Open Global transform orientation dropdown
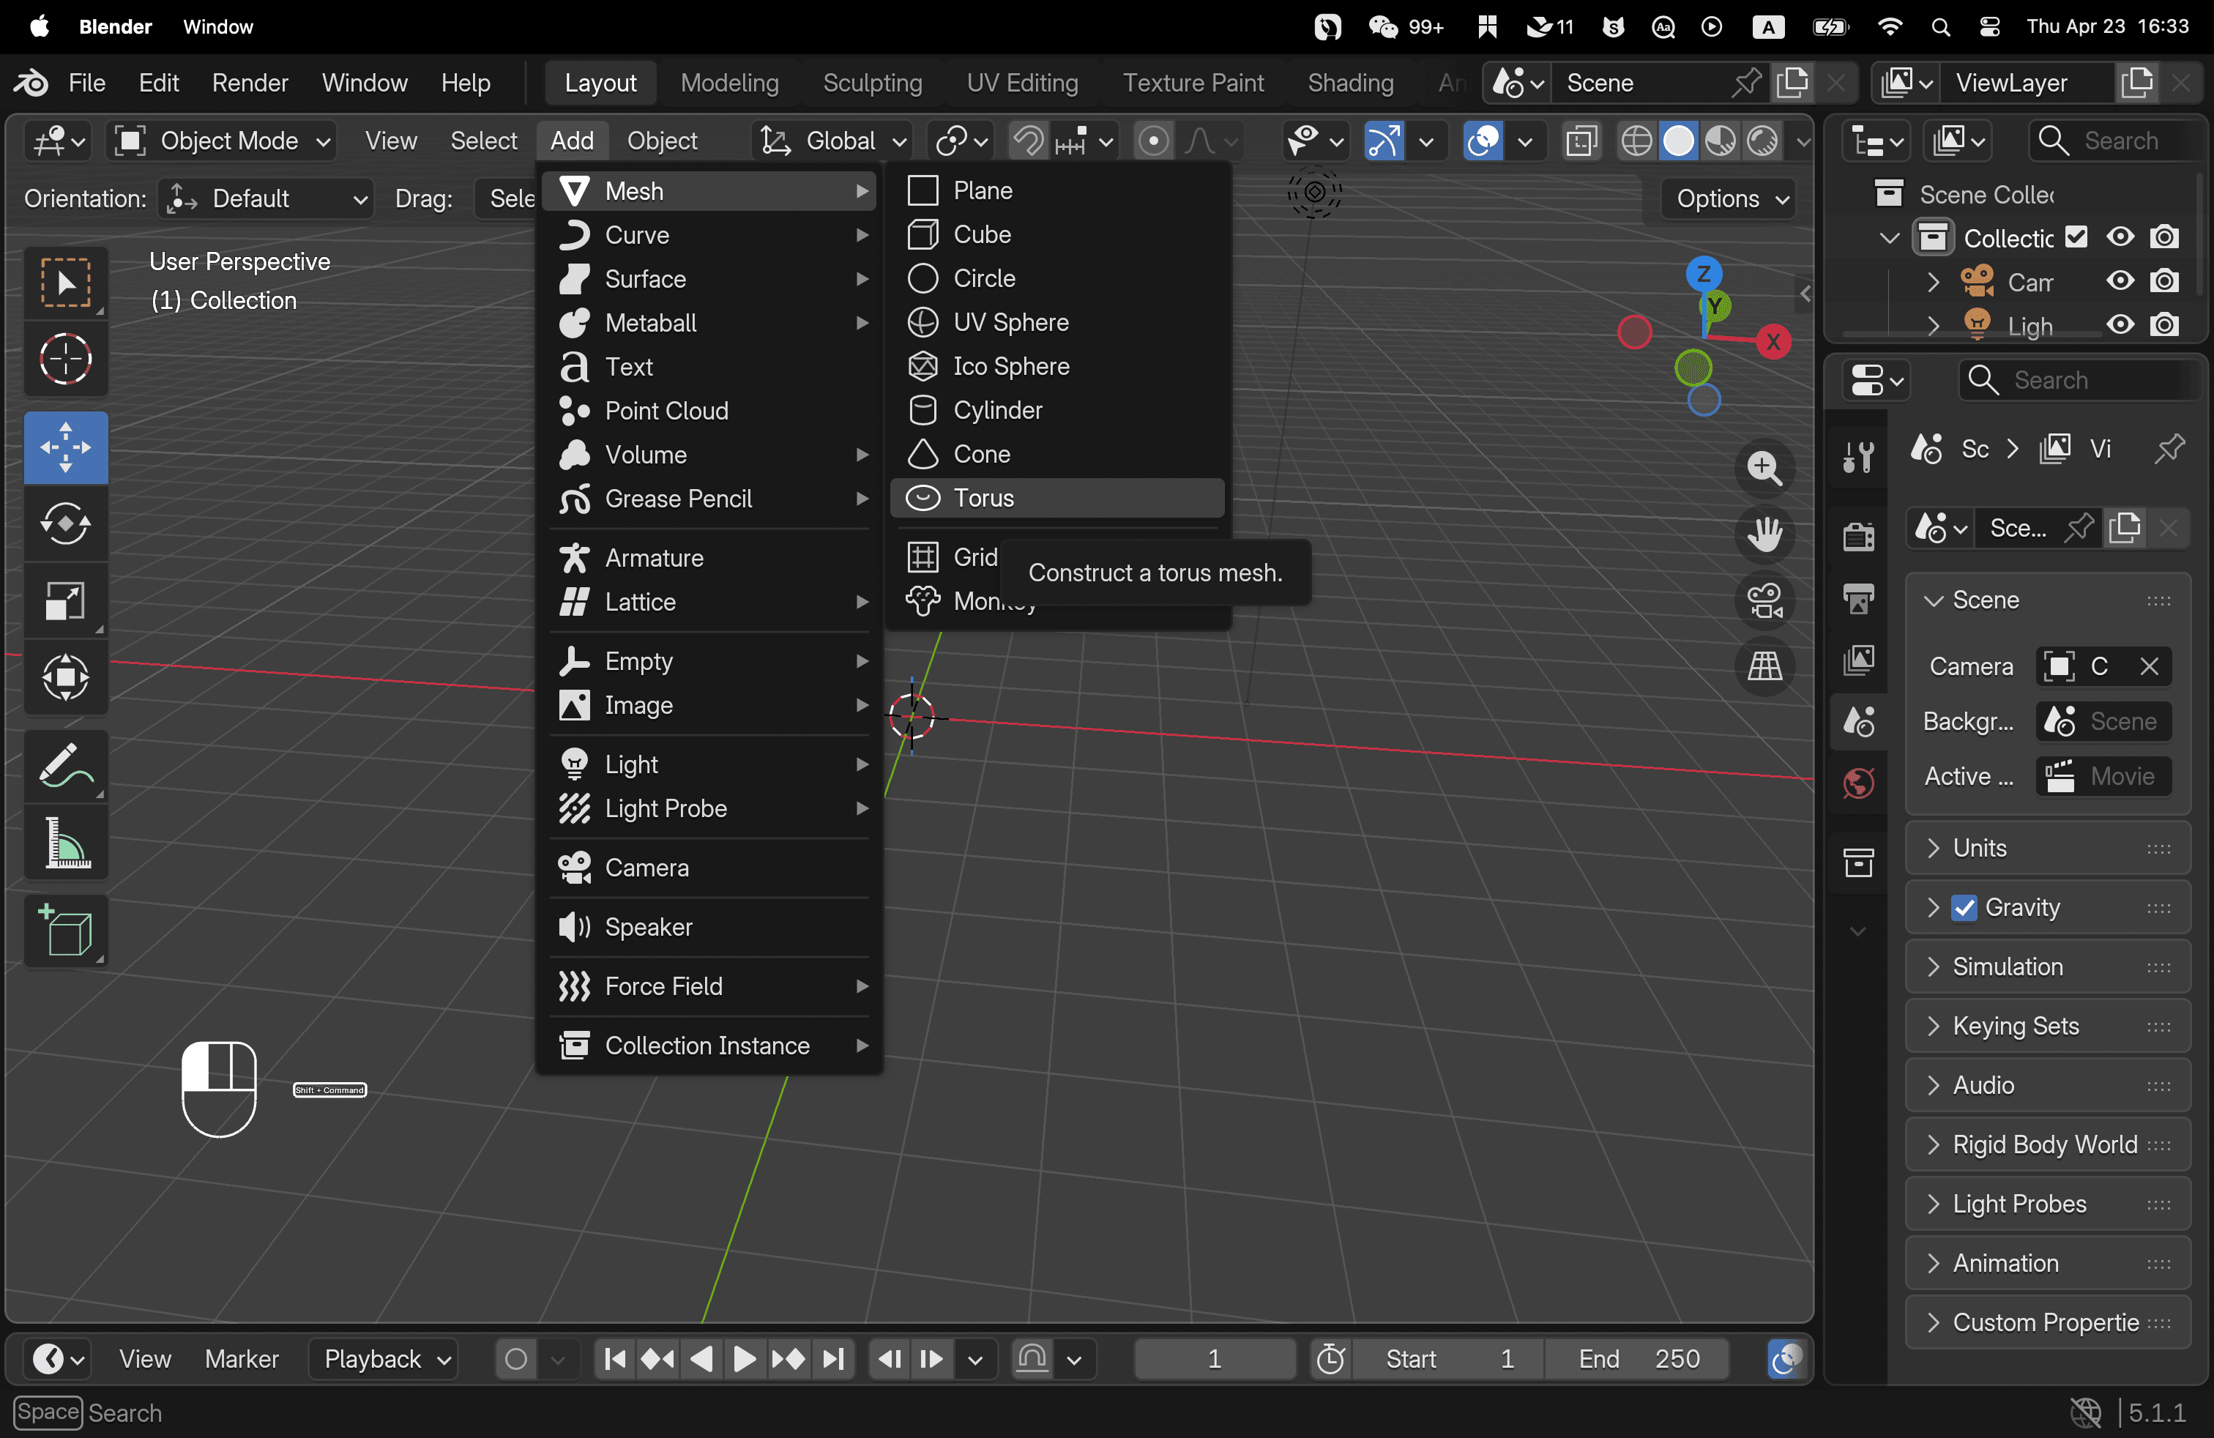Image resolution: width=2214 pixels, height=1438 pixels. (x=832, y=141)
